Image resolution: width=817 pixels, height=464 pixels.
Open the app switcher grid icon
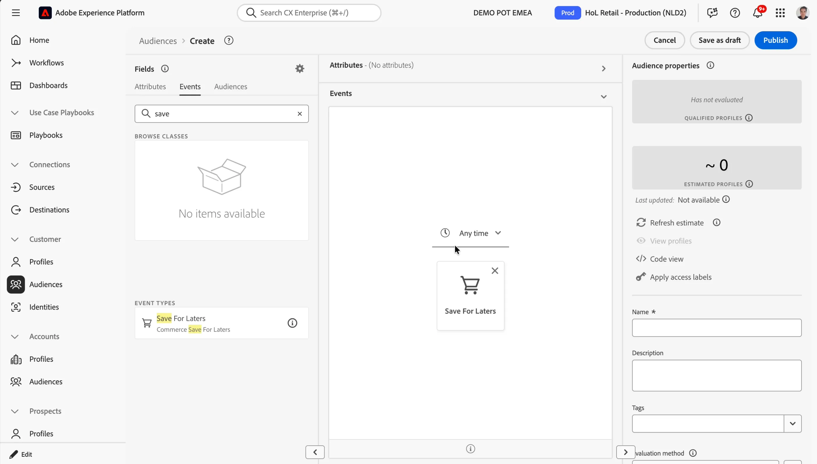pyautogui.click(x=780, y=13)
